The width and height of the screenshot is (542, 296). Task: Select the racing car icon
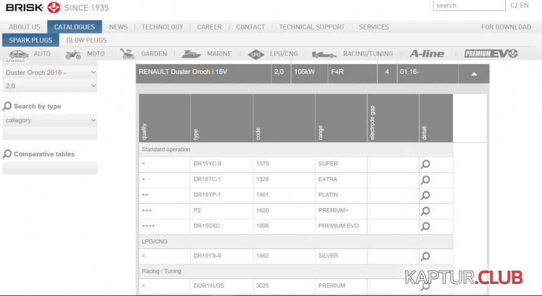[324, 54]
